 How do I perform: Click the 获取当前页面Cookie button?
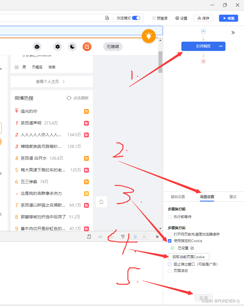click(188, 257)
